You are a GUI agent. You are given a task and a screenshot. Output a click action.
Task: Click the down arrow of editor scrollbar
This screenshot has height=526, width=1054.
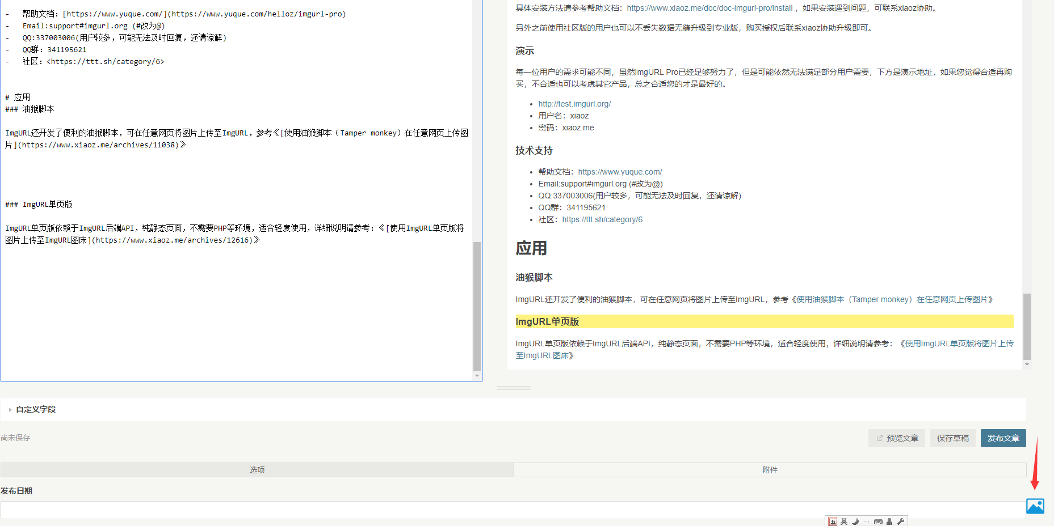tap(477, 376)
